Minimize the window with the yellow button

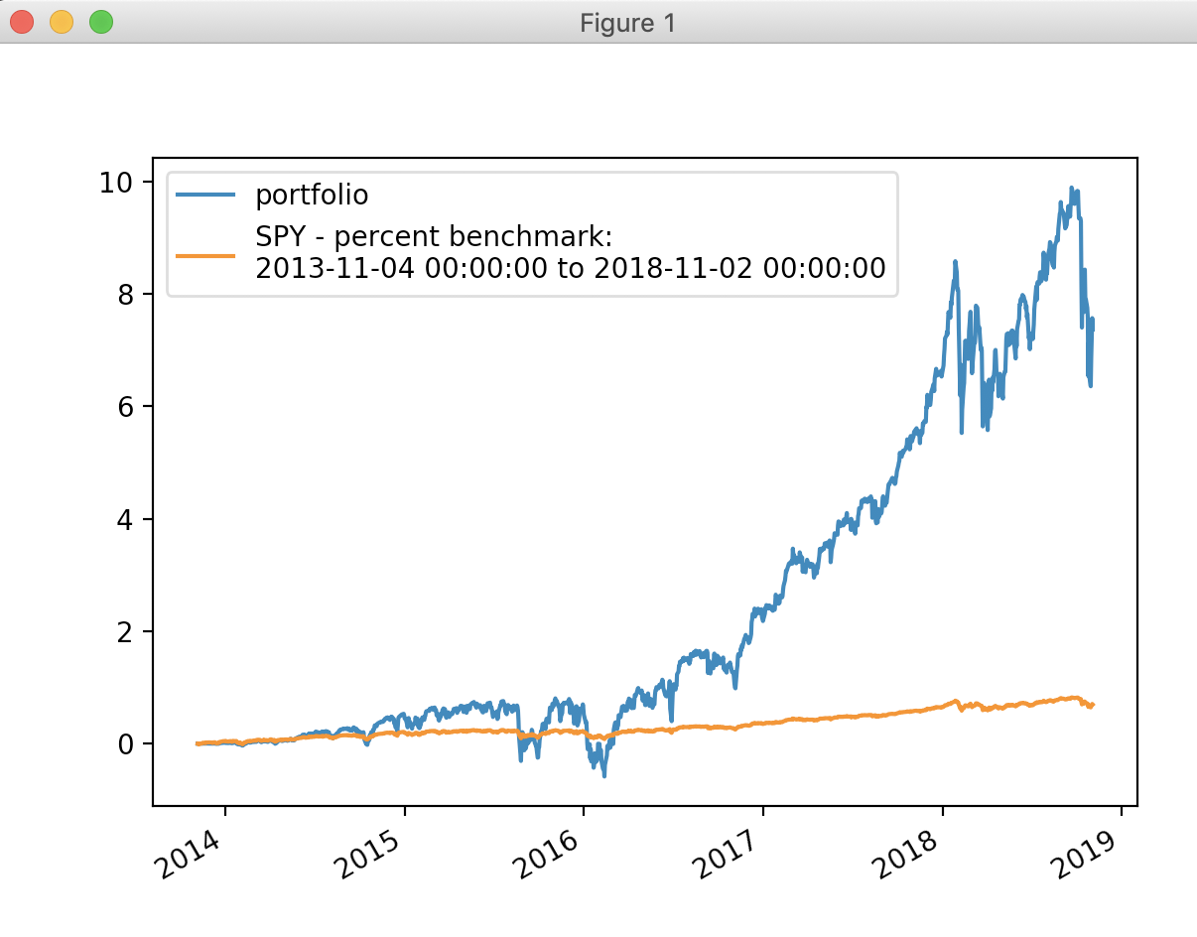click(62, 22)
